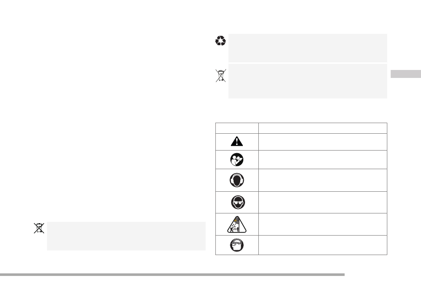Click the safety glasses eye protection icon
The height and width of the screenshot is (302, 421).
point(238,202)
